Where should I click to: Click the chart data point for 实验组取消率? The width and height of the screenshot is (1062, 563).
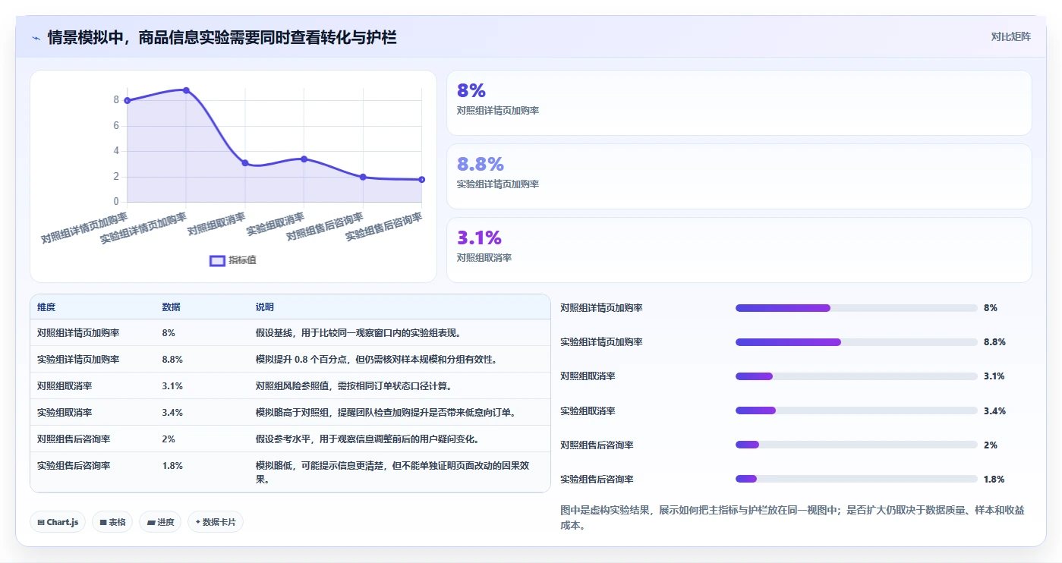[x=304, y=159]
